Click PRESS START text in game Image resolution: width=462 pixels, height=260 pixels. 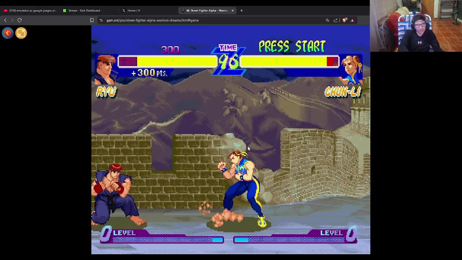coord(292,46)
